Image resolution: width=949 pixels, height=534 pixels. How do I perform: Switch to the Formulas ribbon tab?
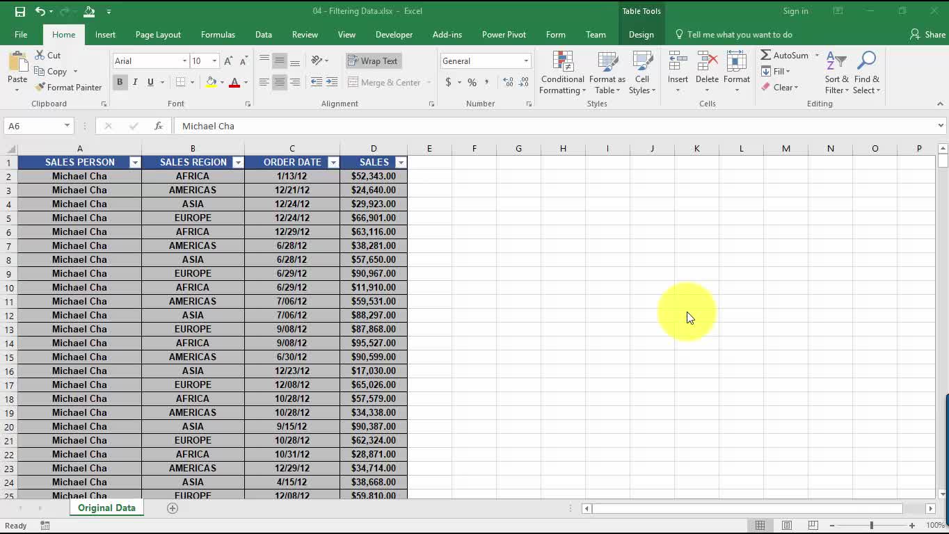[x=218, y=35]
